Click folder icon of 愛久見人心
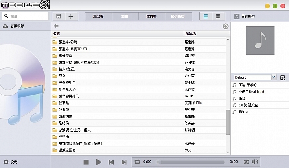This screenshot has height=168, width=289. tap(55, 89)
